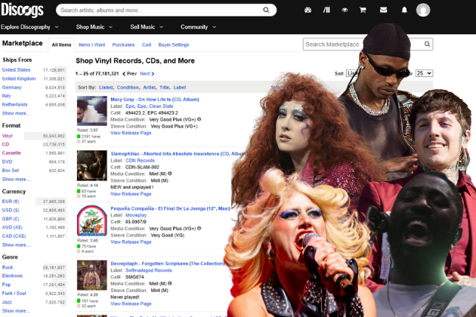Click Show more under Ships From
Viewport: 476px width, 317px height.
pyautogui.click(x=16, y=113)
